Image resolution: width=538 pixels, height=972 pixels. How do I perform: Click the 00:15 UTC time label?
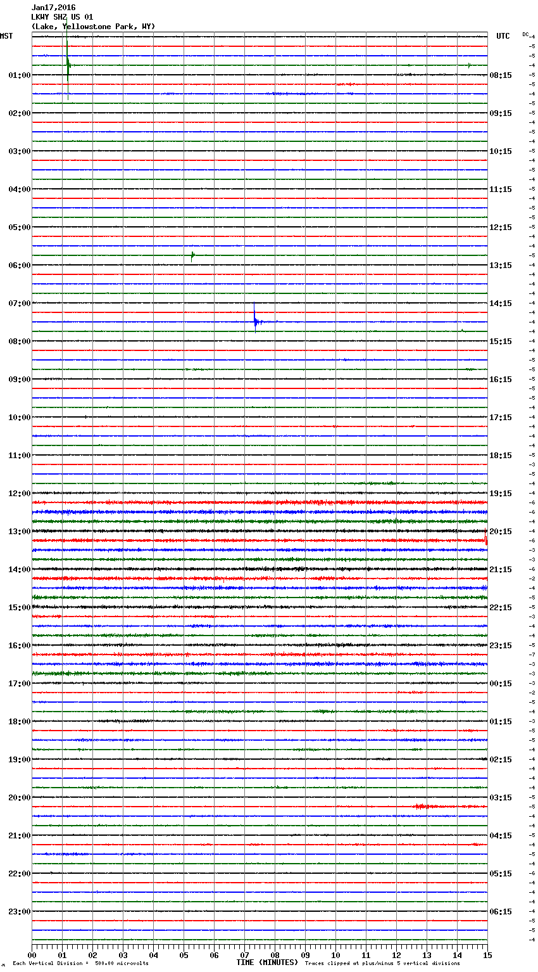501,684
